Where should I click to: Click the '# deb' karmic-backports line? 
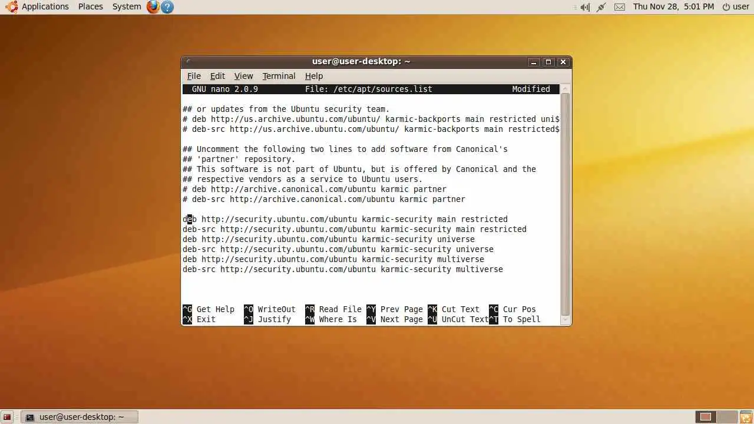371,119
